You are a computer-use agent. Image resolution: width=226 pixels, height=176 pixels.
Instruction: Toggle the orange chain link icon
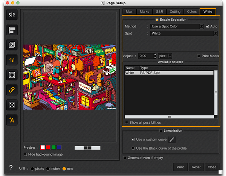[12, 90]
